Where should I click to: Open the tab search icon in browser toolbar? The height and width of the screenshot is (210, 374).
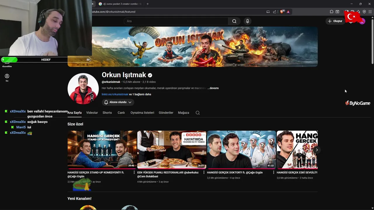[337, 12]
